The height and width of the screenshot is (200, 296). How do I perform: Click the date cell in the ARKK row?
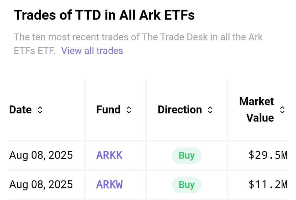tap(41, 155)
